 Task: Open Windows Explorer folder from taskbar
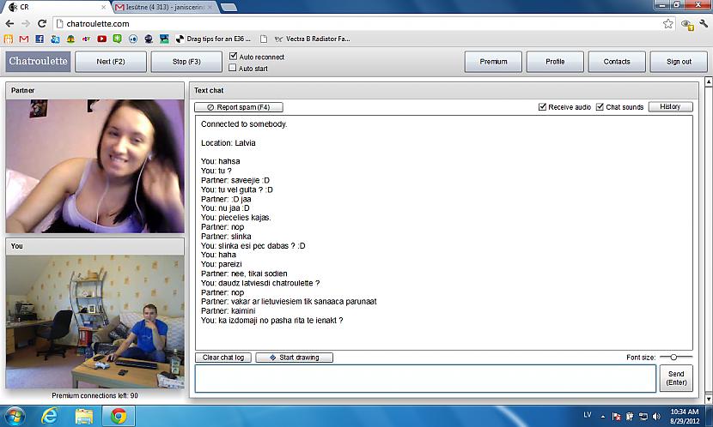coord(83,416)
